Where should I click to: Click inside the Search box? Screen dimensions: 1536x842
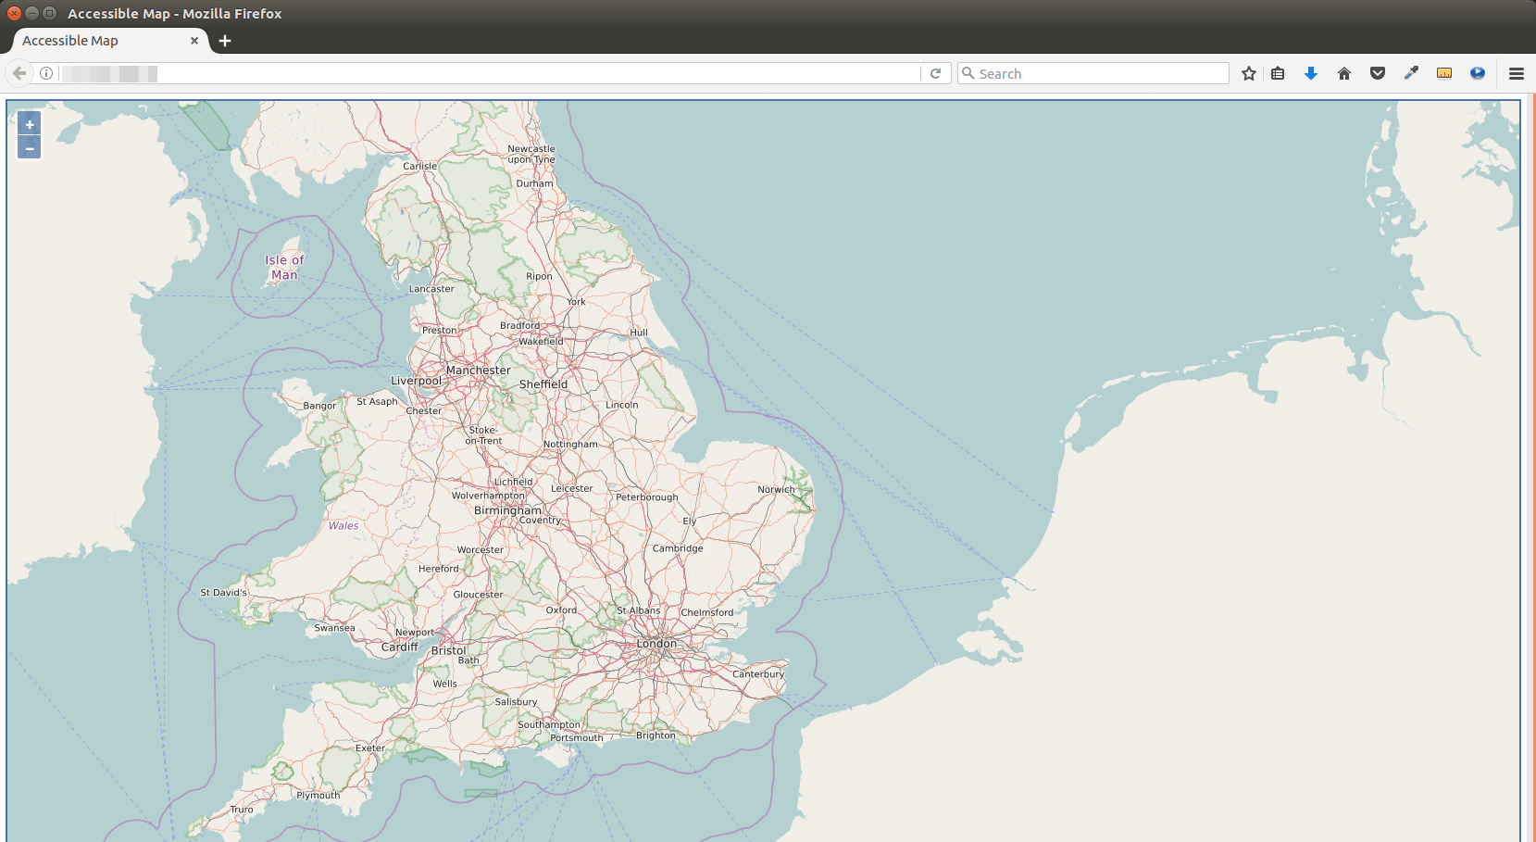(x=1097, y=73)
